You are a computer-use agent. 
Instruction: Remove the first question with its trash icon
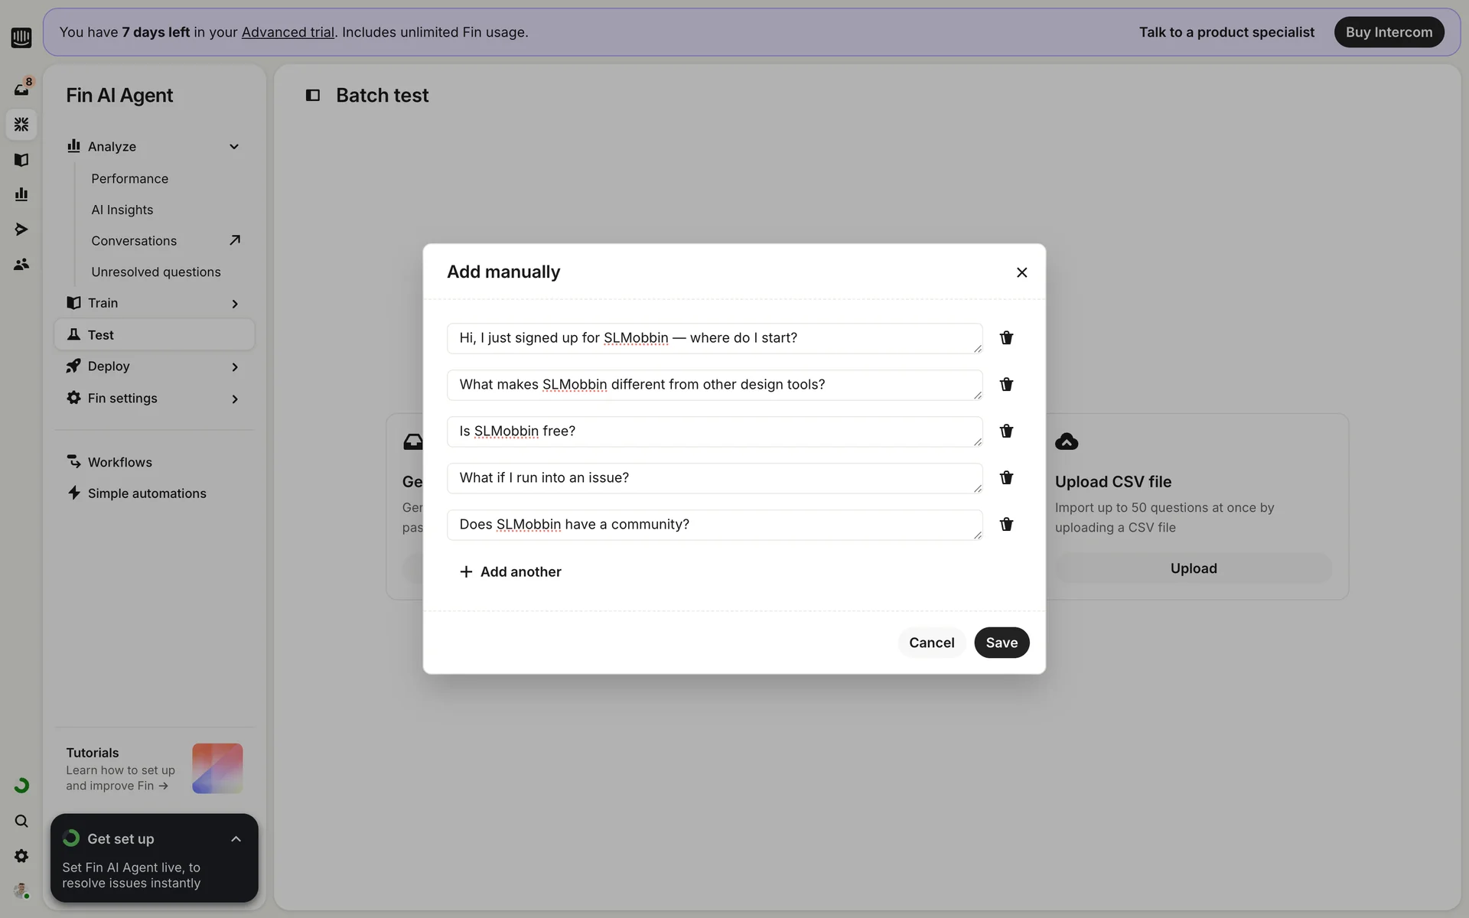tap(1006, 338)
